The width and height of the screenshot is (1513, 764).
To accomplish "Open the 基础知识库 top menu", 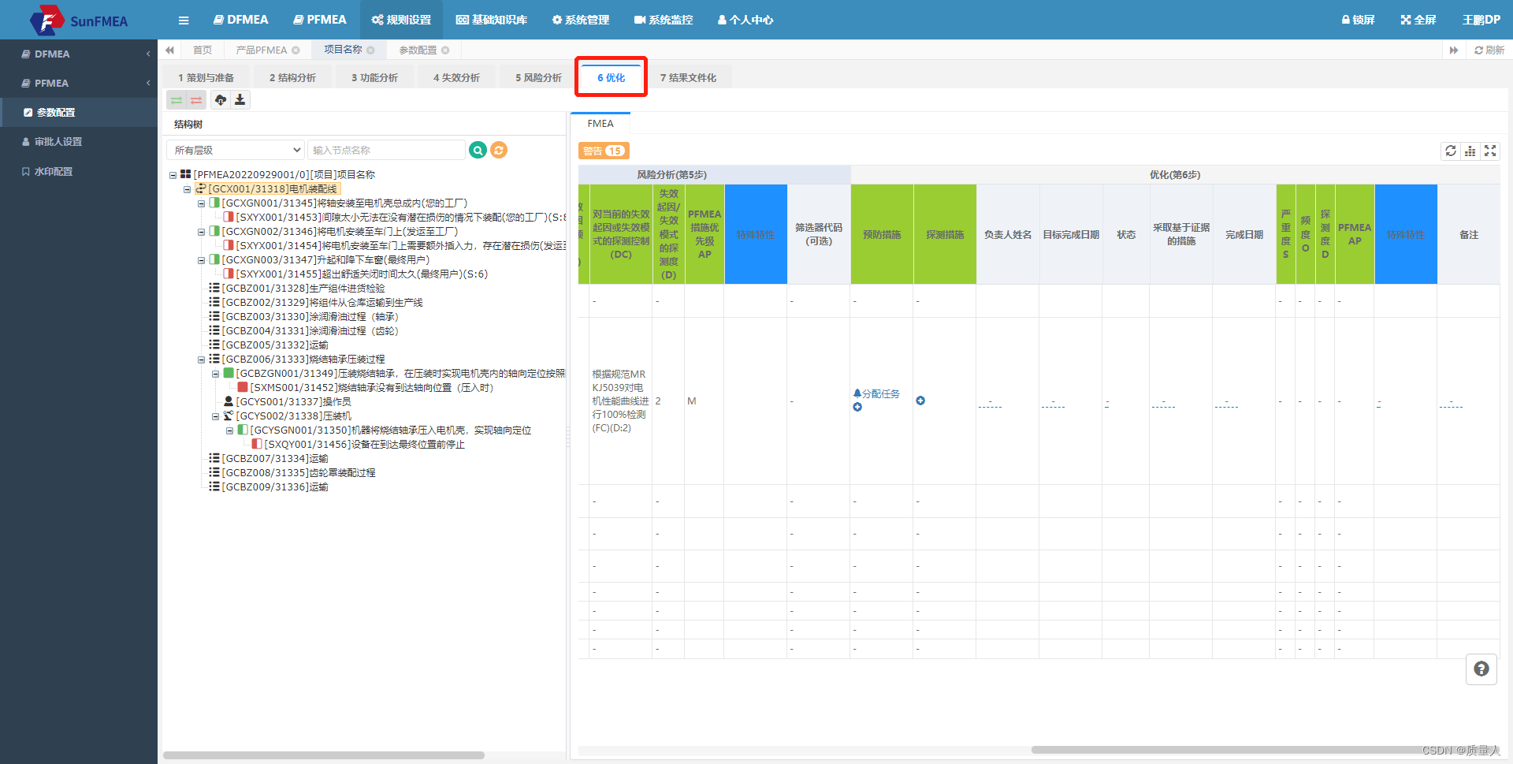I will (x=492, y=20).
